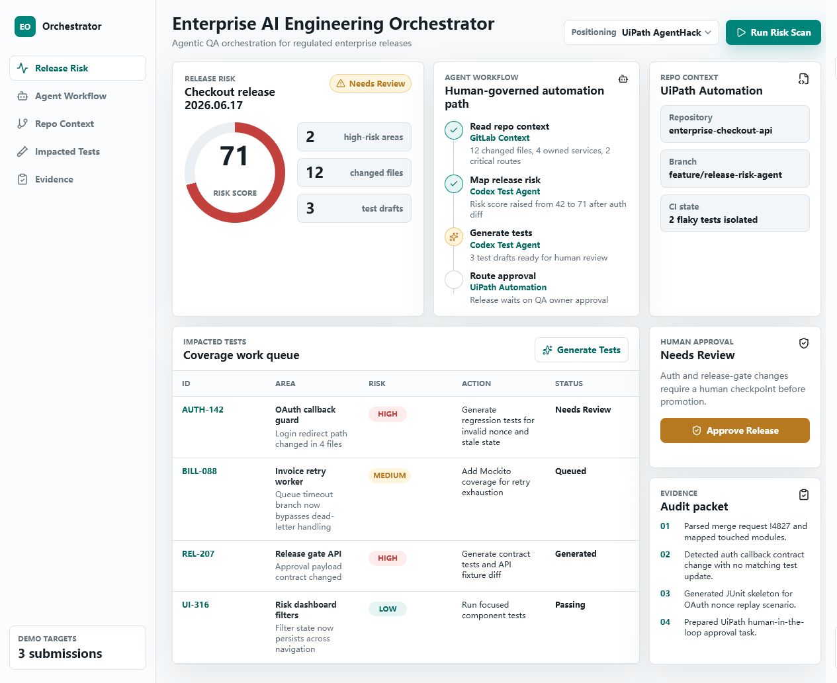Viewport: 837px width, 683px height.
Task: Click audit item 02 detected auth callback change
Action: click(x=734, y=565)
